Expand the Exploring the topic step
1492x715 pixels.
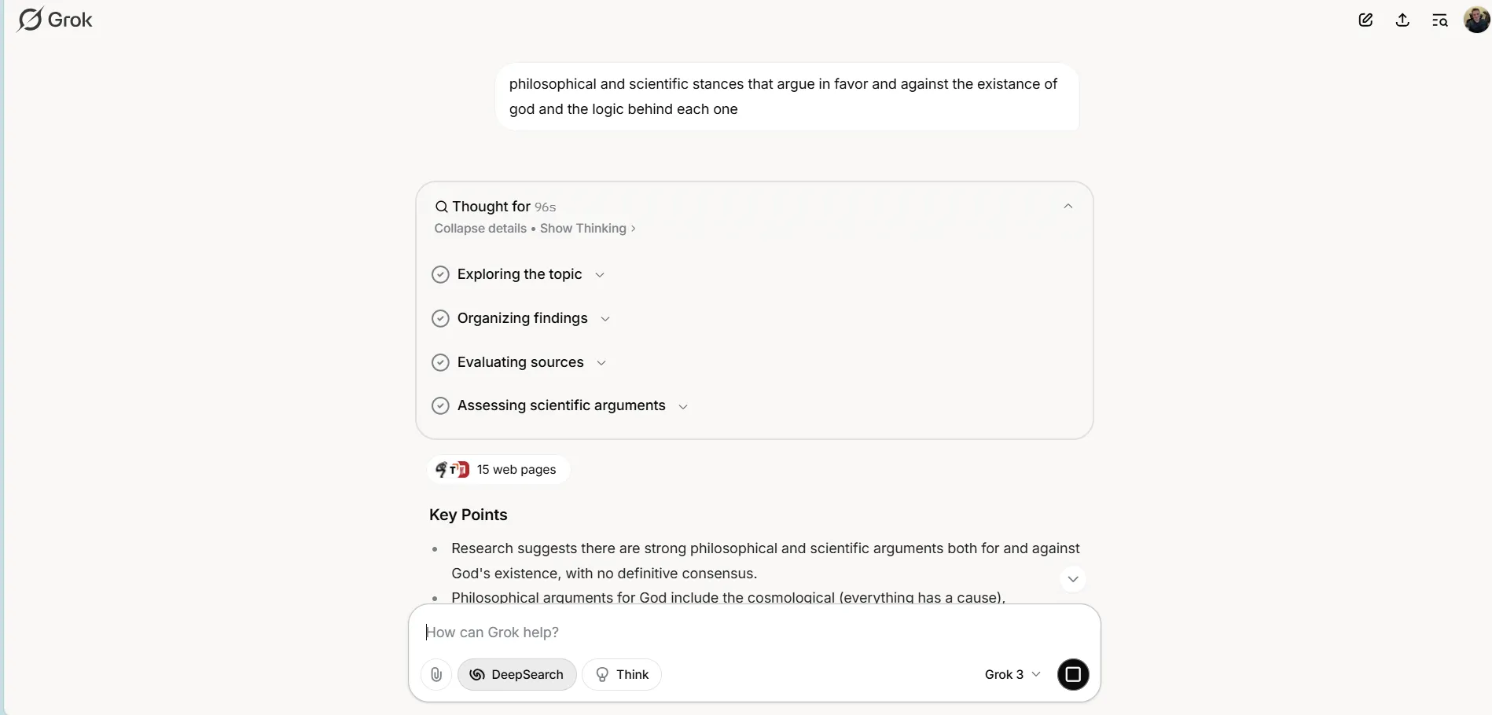coord(600,275)
